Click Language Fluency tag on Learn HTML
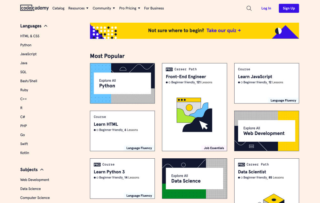Screen dimensions: 320x203 tap(139, 148)
